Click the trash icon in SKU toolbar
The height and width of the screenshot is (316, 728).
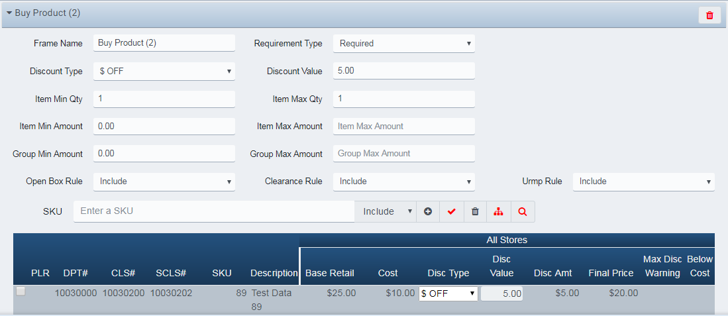475,211
